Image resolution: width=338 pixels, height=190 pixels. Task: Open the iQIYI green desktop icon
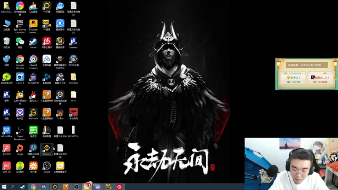(x=33, y=131)
